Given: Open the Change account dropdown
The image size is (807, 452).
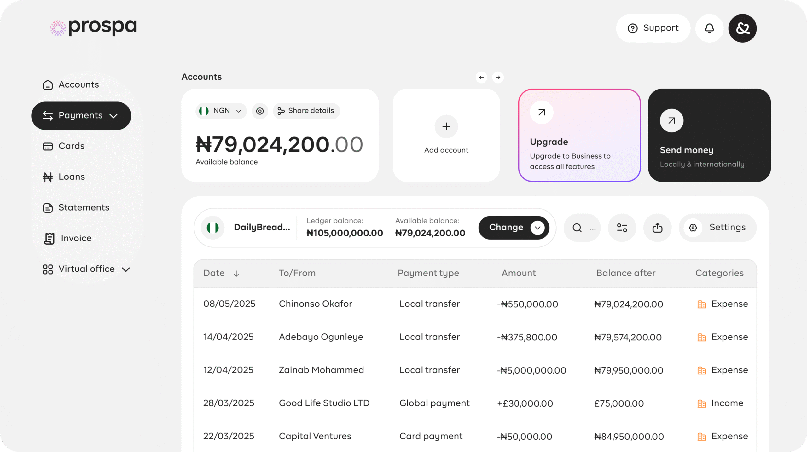Looking at the screenshot, I should [x=514, y=228].
